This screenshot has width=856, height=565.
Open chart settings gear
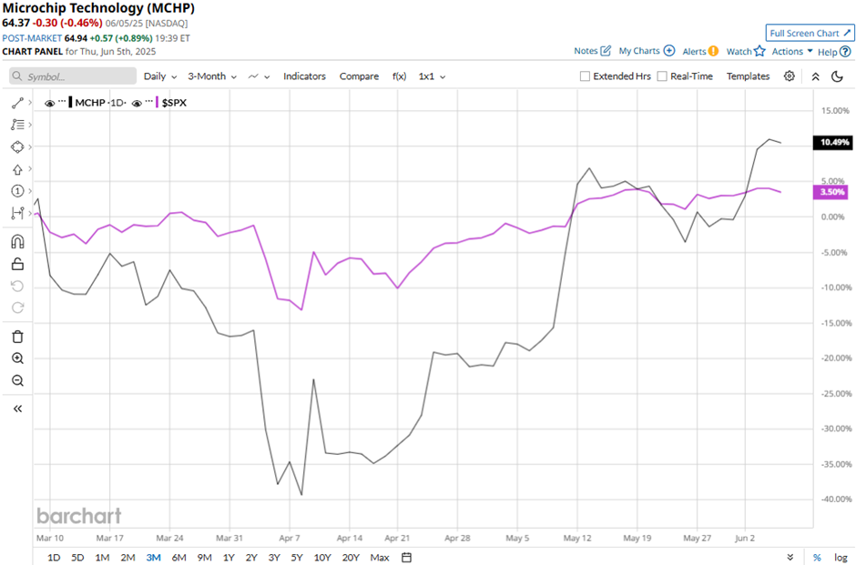coord(790,76)
